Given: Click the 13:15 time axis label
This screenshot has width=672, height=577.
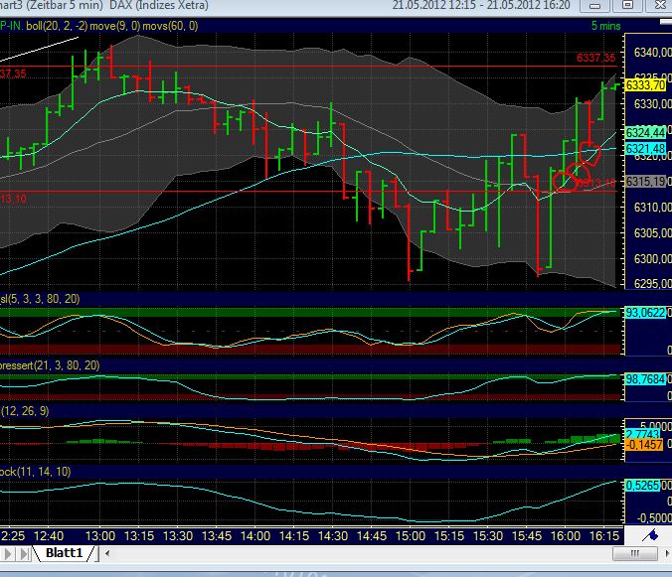Looking at the screenshot, I should (139, 536).
